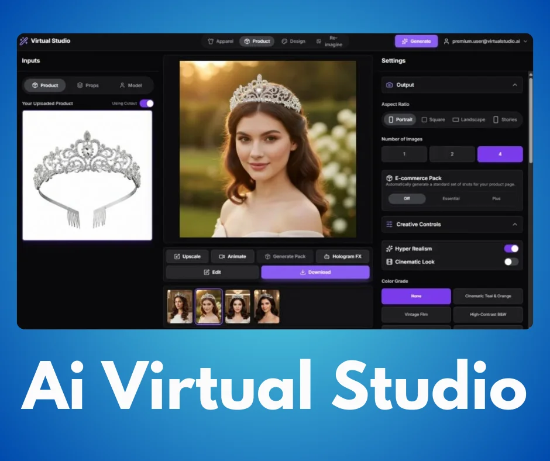This screenshot has height=461, width=550.
Task: Click the user profile icon
Action: [446, 42]
